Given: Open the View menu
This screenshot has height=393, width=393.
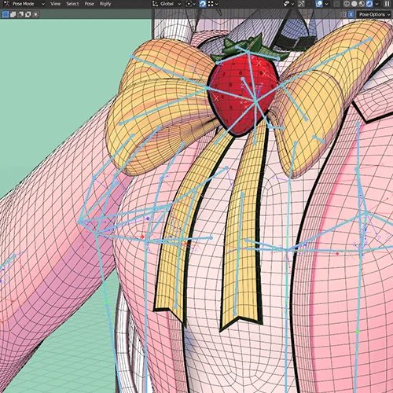Looking at the screenshot, I should pyautogui.click(x=55, y=4).
